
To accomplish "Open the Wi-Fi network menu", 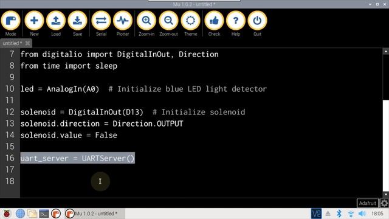I will click(x=351, y=214).
